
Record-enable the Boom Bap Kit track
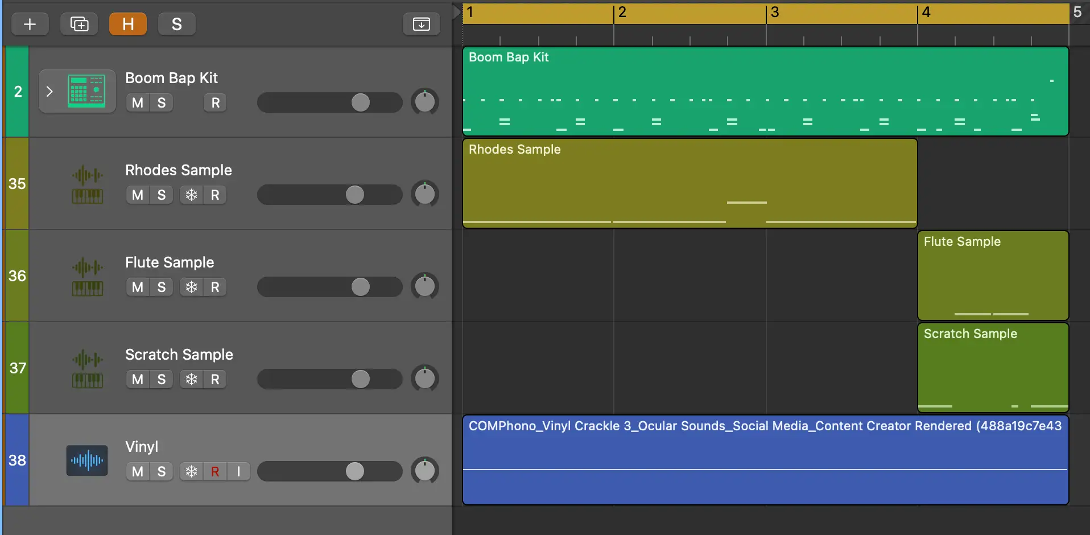tap(215, 102)
